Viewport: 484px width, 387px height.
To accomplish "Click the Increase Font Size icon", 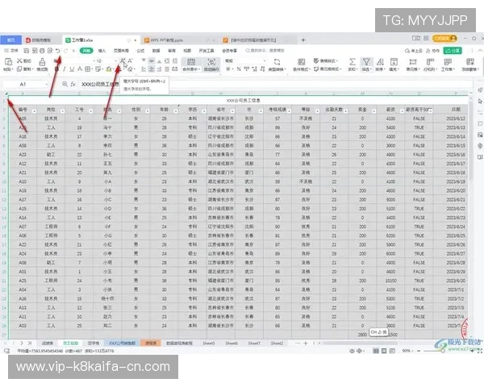I will [x=122, y=60].
